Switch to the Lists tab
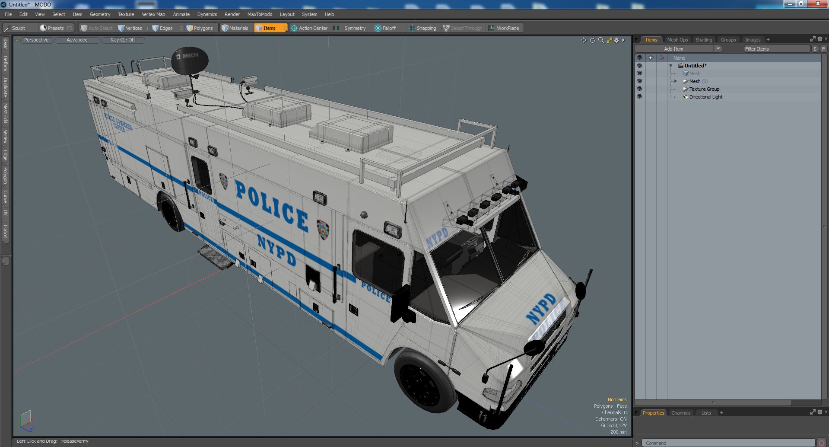The width and height of the screenshot is (829, 447). point(706,413)
